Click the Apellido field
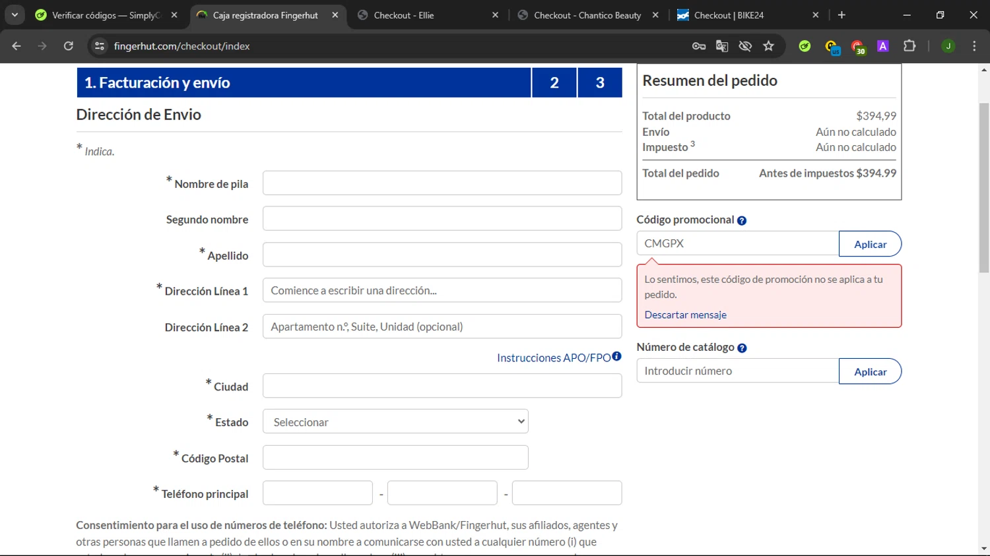Viewport: 990px width, 556px height. click(x=442, y=255)
